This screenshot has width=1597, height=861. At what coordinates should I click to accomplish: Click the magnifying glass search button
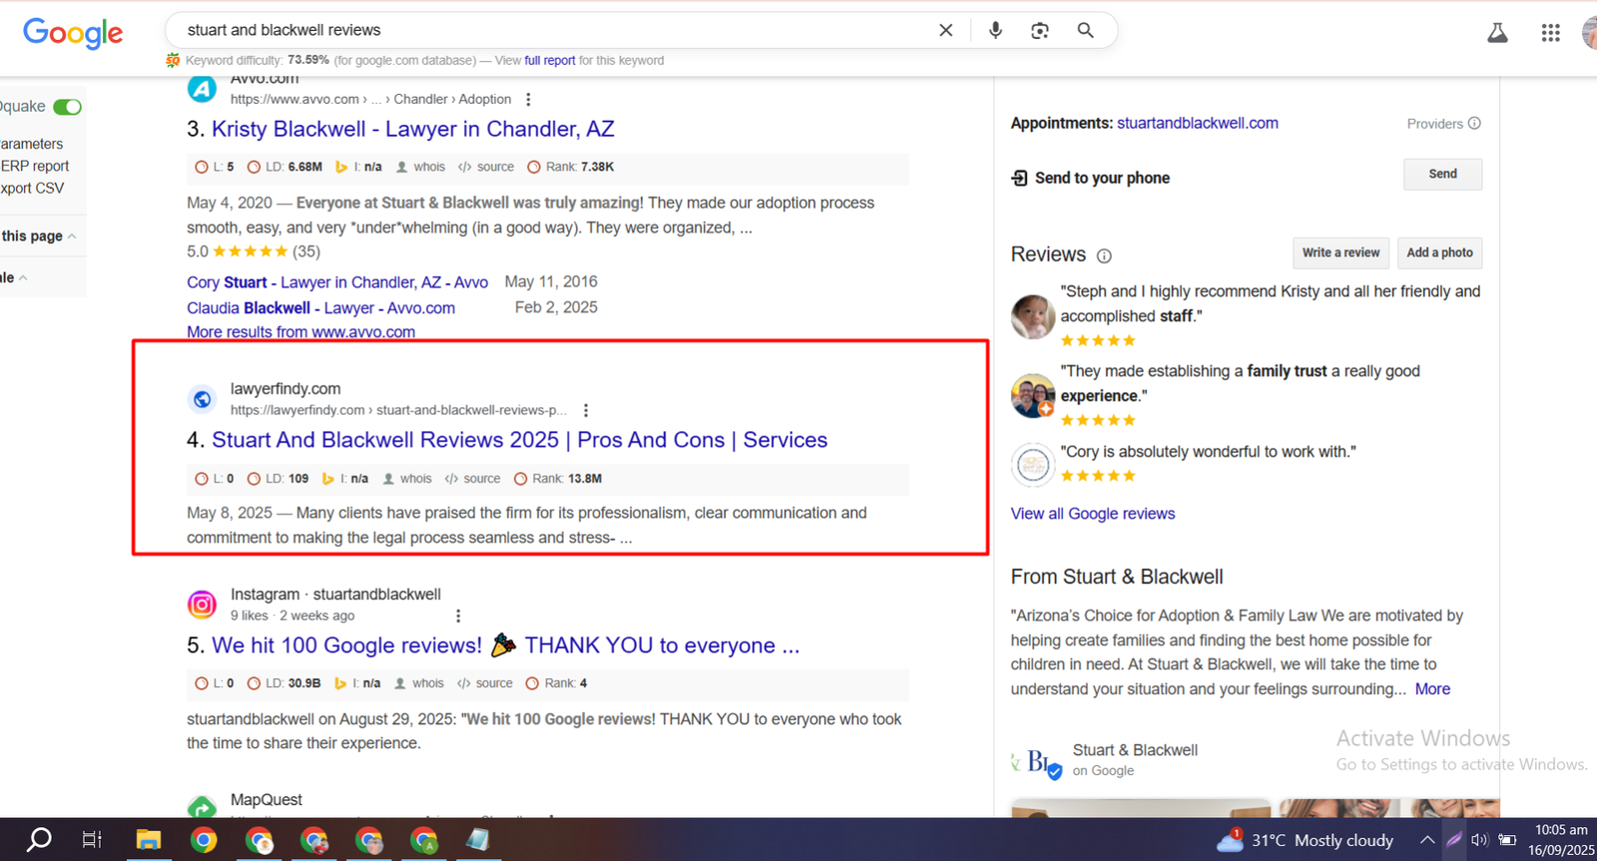(1085, 31)
